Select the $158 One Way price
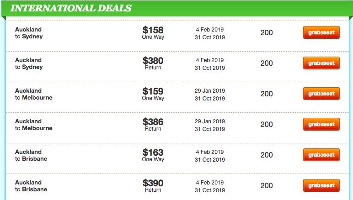Image resolution: width=353 pixels, height=200 pixels. (153, 33)
